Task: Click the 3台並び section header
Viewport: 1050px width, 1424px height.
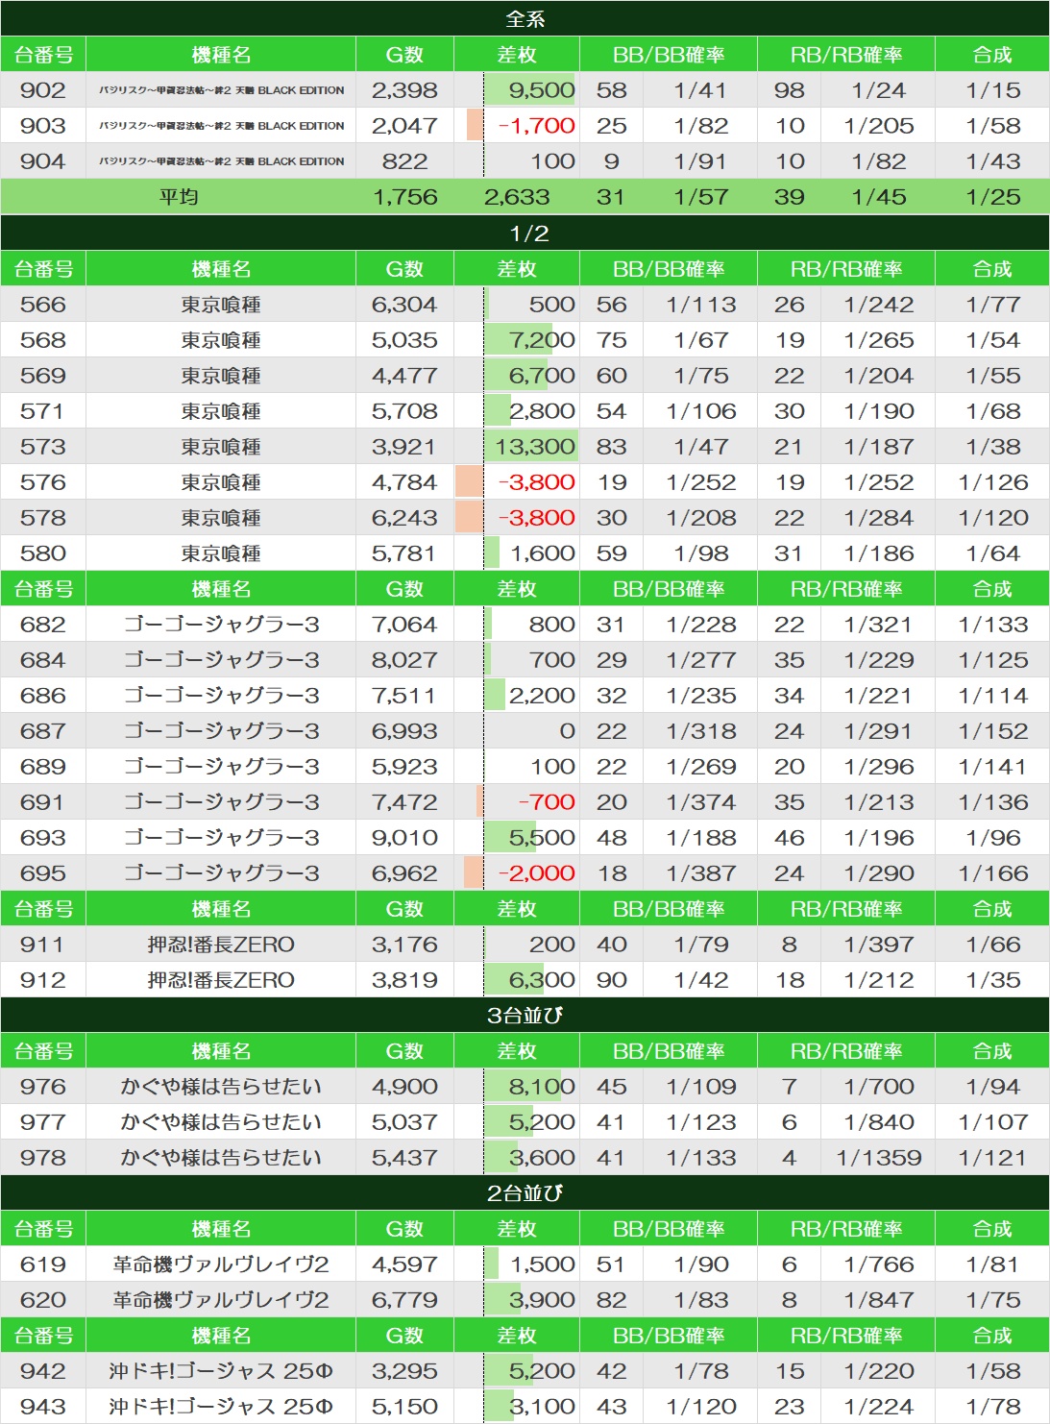Action: (x=525, y=1015)
